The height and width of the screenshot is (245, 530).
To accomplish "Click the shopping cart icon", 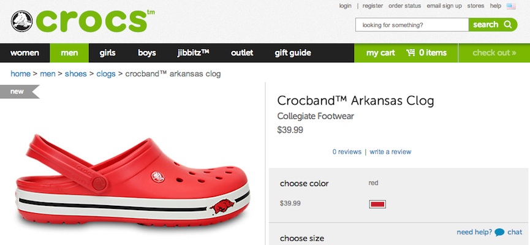I will (x=411, y=53).
